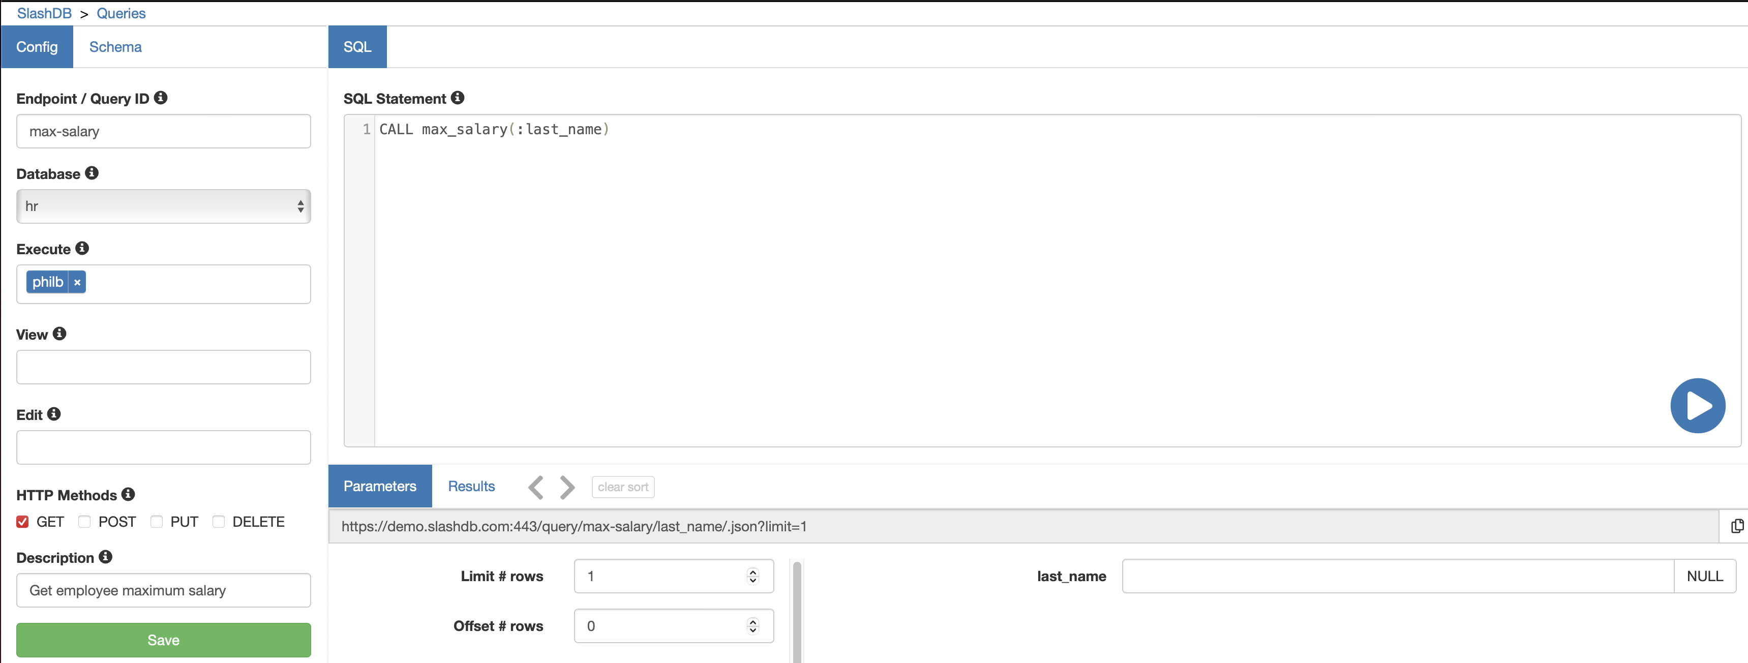Click the Description text field

coord(164,590)
